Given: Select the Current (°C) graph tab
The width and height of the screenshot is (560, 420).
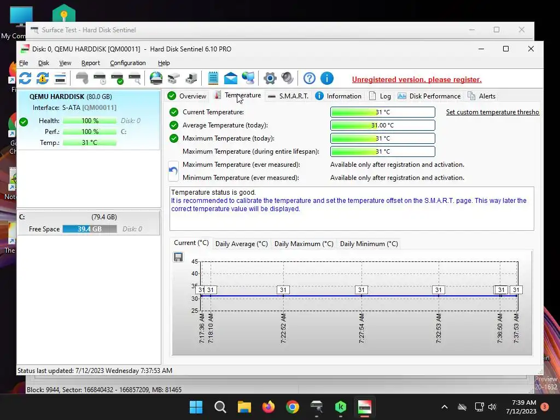Looking at the screenshot, I should [x=191, y=243].
